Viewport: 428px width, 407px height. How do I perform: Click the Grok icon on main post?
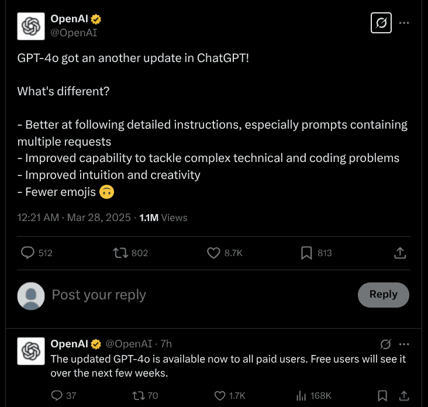pos(381,23)
